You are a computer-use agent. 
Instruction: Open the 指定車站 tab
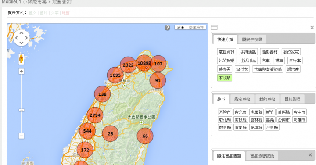click(242, 99)
